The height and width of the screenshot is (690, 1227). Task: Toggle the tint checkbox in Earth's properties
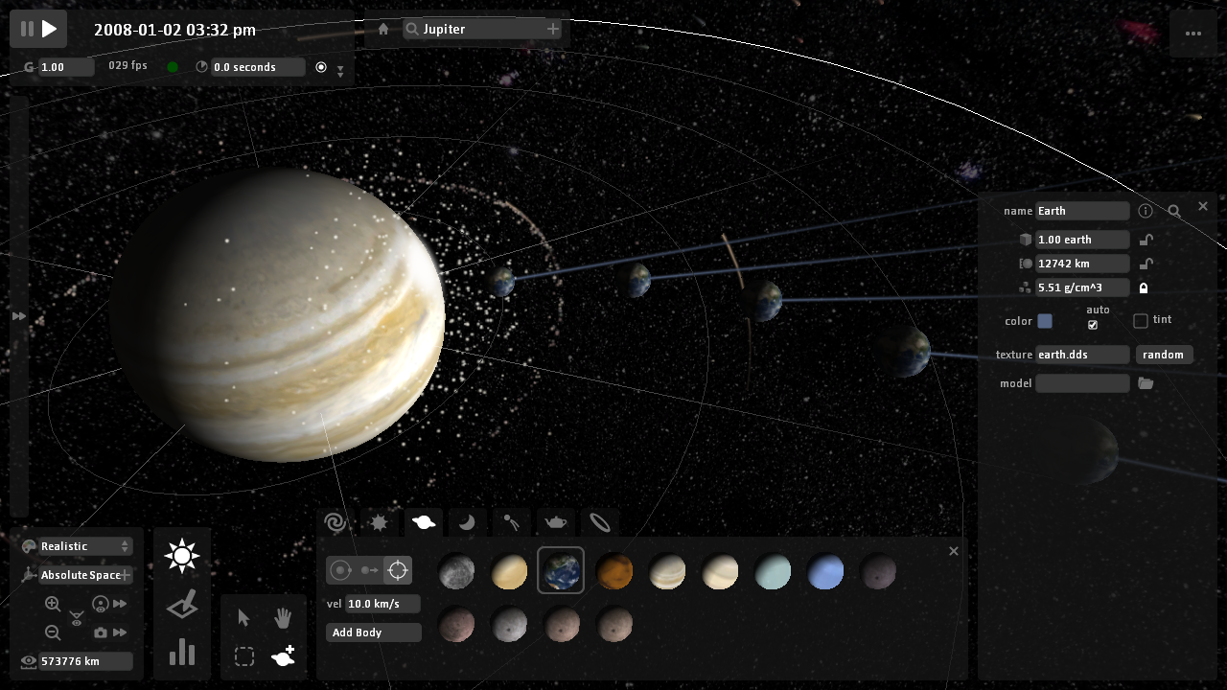tap(1140, 320)
